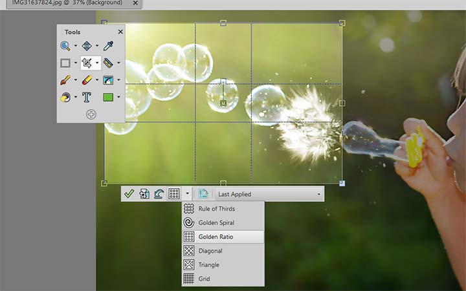Expand the Eraser tool flyout arrow
466x291 pixels.
pos(97,80)
